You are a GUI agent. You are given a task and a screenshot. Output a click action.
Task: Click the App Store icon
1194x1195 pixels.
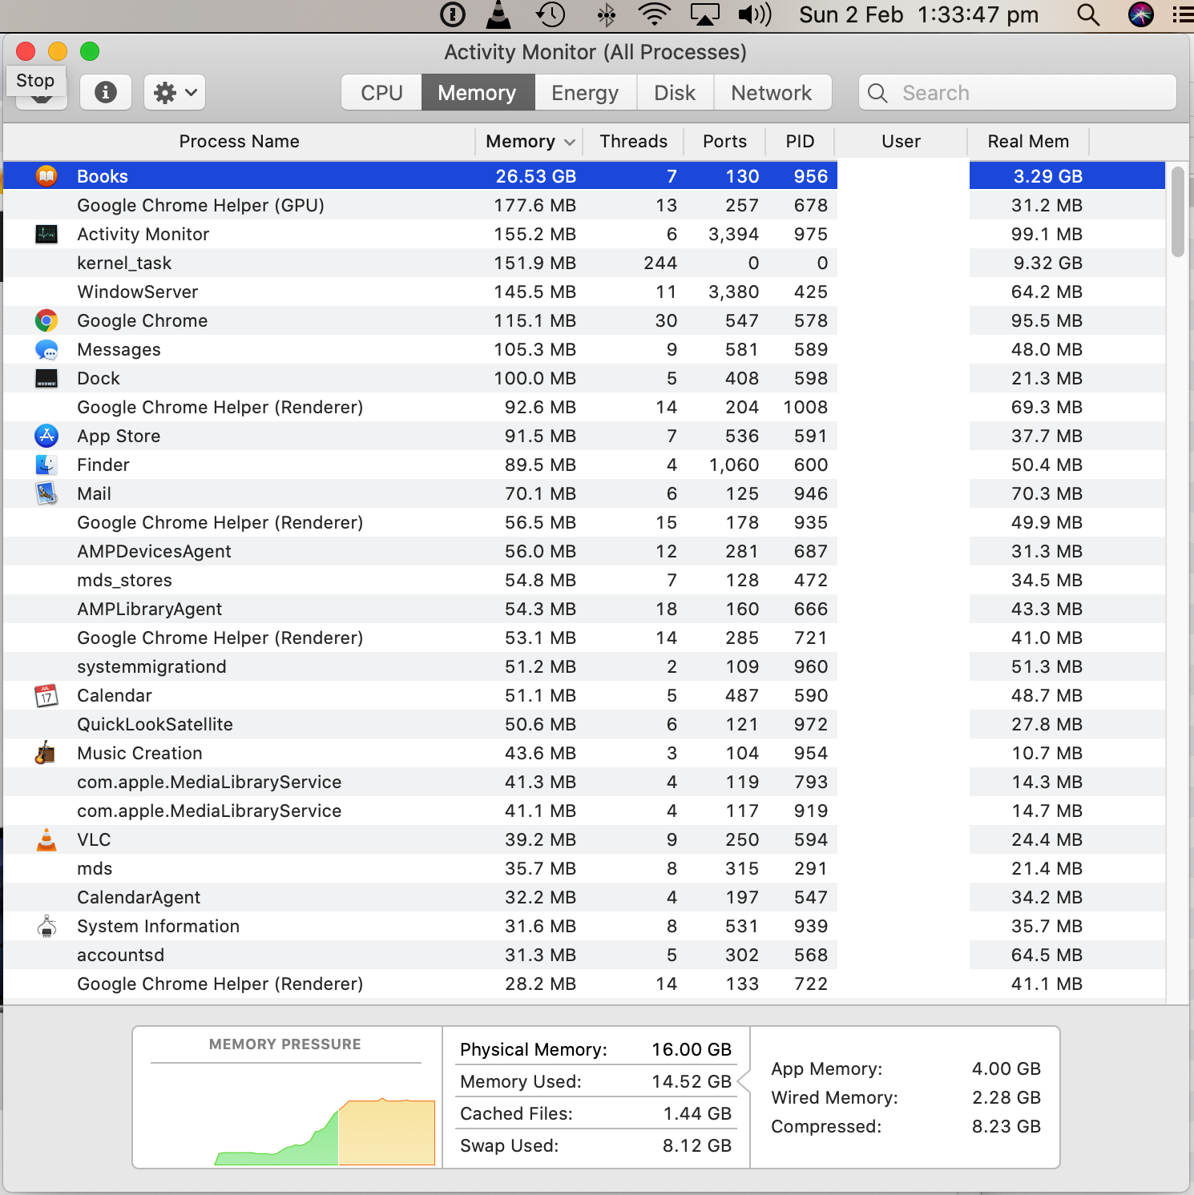46,436
